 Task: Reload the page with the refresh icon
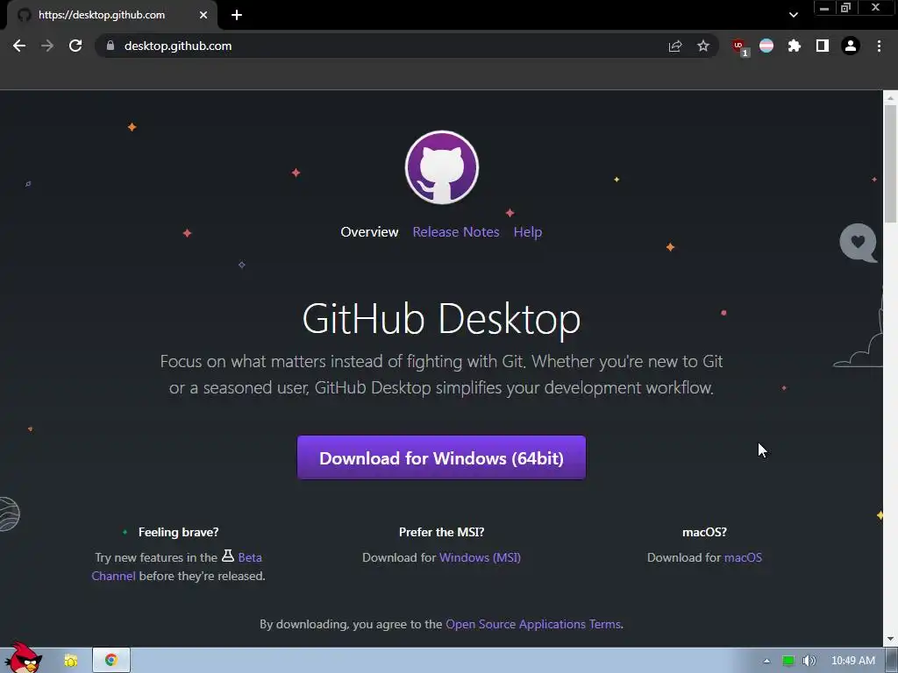pyautogui.click(x=75, y=46)
